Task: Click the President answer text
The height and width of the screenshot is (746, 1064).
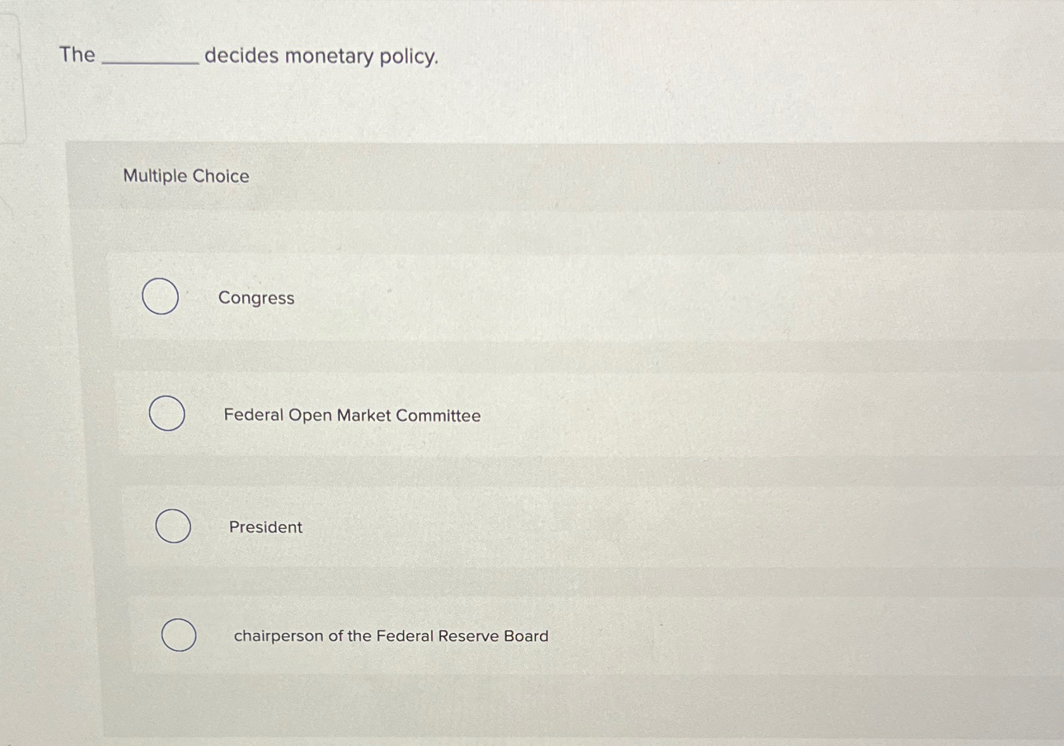Action: click(x=266, y=527)
